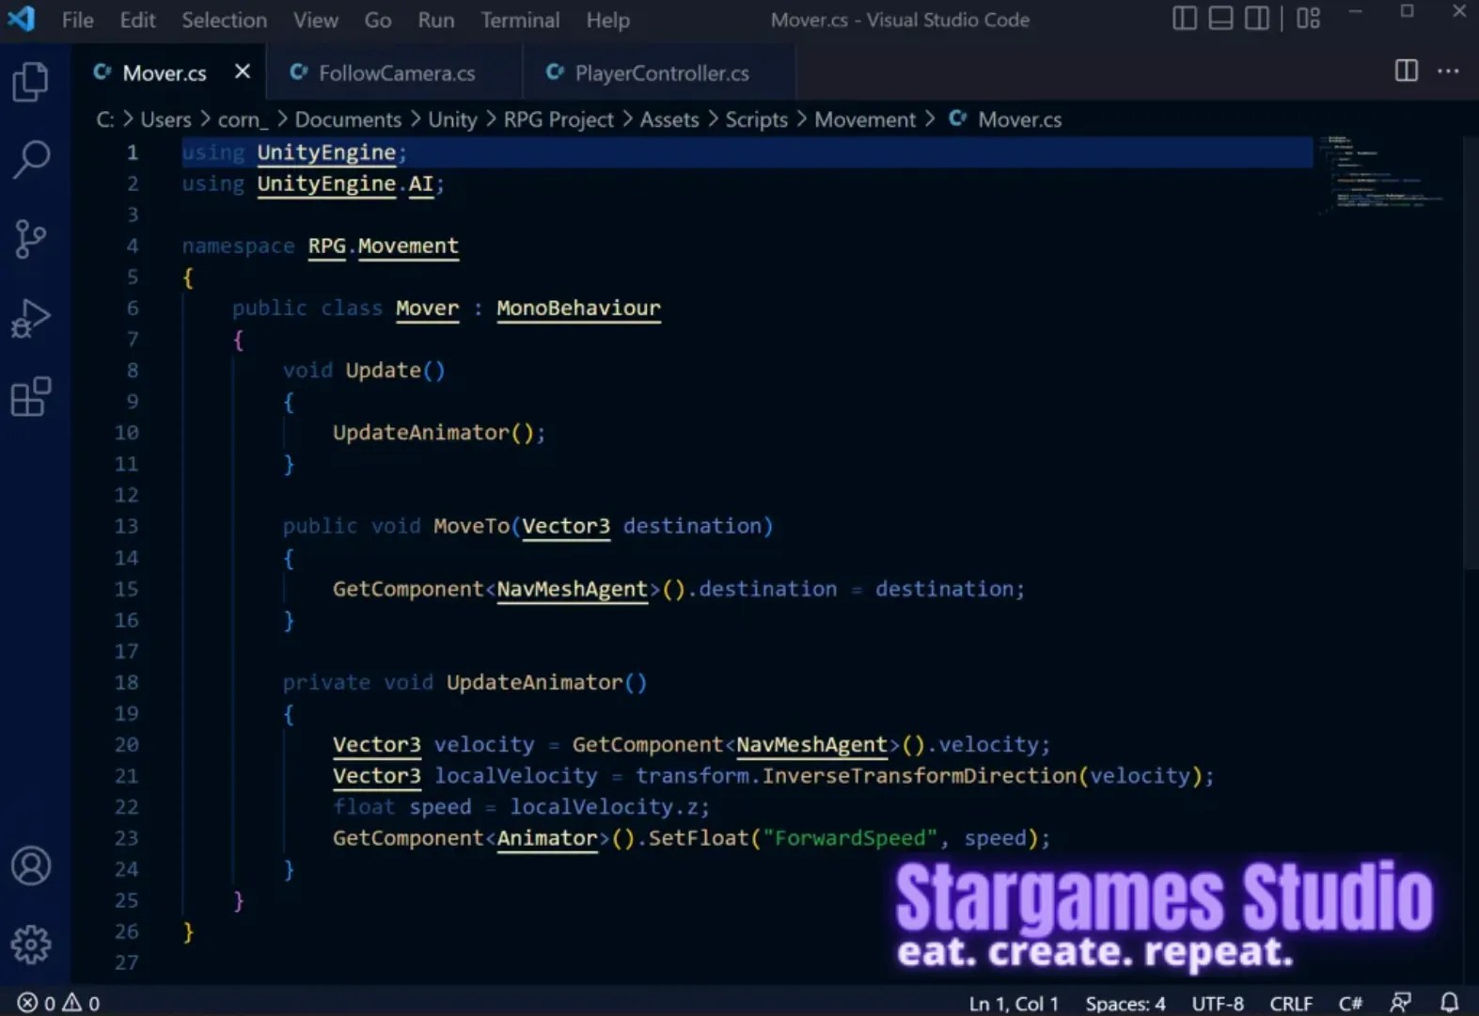Expand the Movement breadcrumb segment

(865, 119)
